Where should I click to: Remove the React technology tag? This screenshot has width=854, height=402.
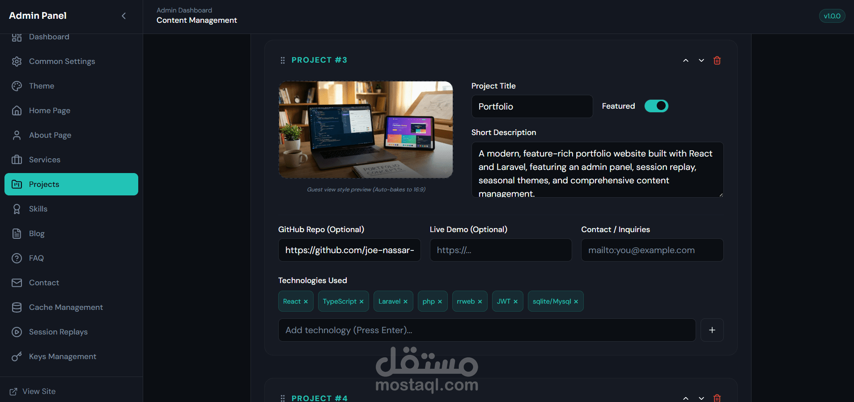[x=306, y=302]
